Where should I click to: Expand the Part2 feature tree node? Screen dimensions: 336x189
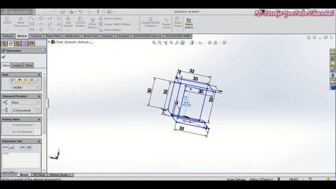[x=49, y=42]
